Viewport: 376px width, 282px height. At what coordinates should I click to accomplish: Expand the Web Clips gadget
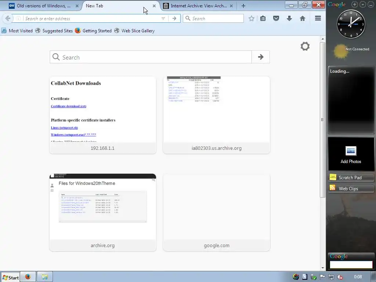pyautogui.click(x=351, y=189)
